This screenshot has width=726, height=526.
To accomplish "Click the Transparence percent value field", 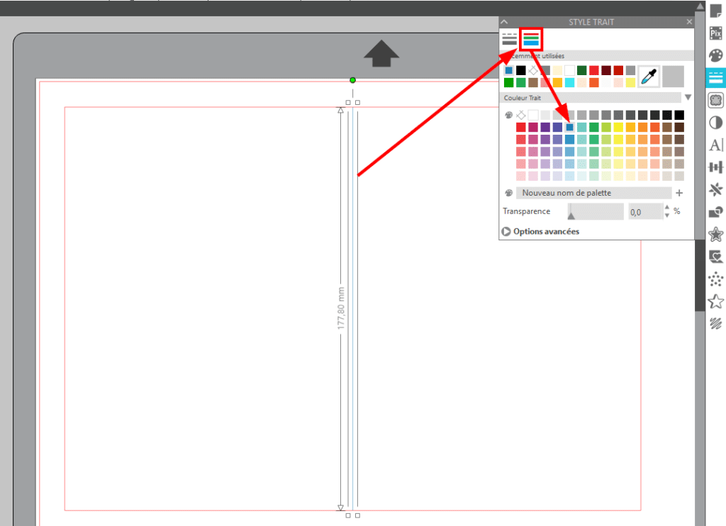I will point(644,211).
